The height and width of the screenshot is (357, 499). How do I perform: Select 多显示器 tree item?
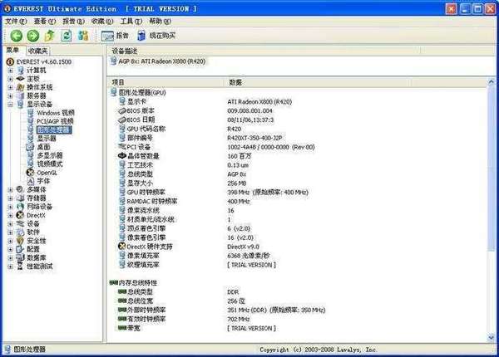pyautogui.click(x=50, y=155)
